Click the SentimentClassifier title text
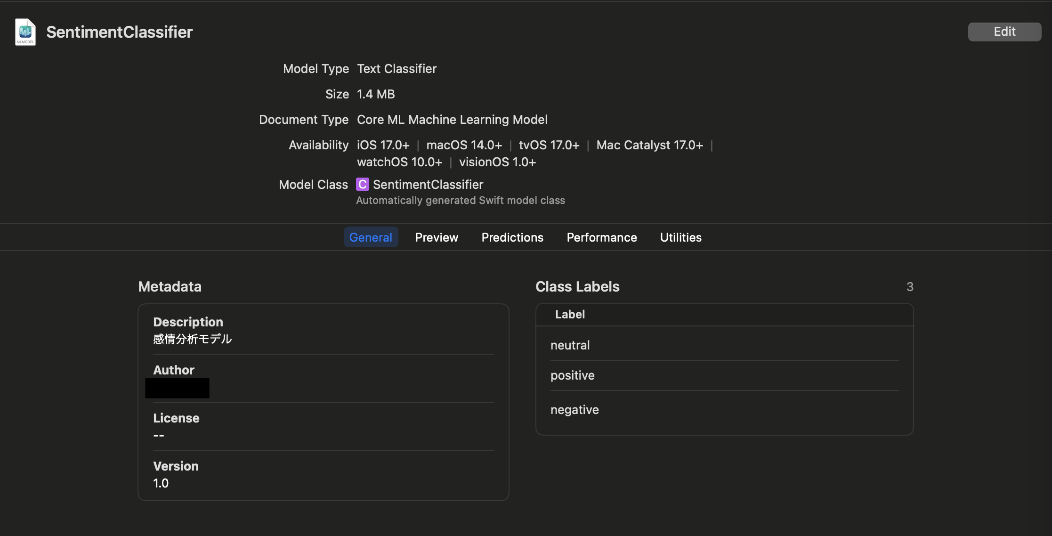The width and height of the screenshot is (1052, 536). (x=119, y=32)
